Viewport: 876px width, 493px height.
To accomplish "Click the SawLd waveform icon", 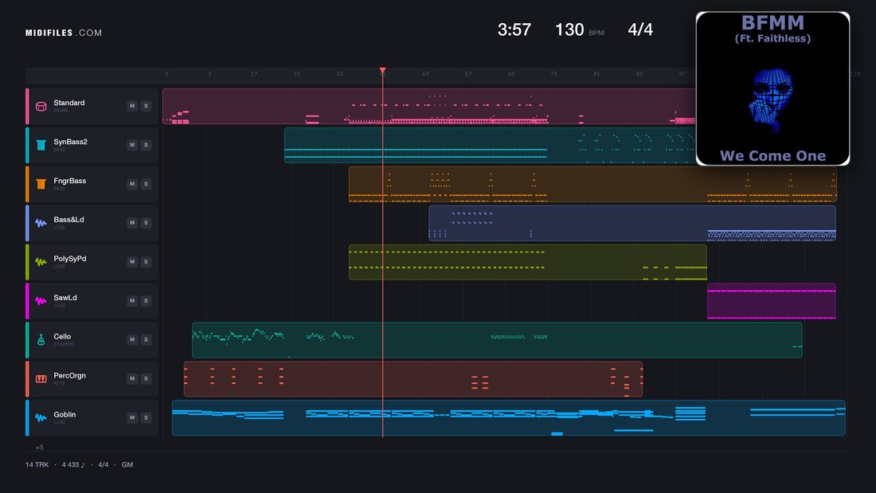I will pos(41,301).
